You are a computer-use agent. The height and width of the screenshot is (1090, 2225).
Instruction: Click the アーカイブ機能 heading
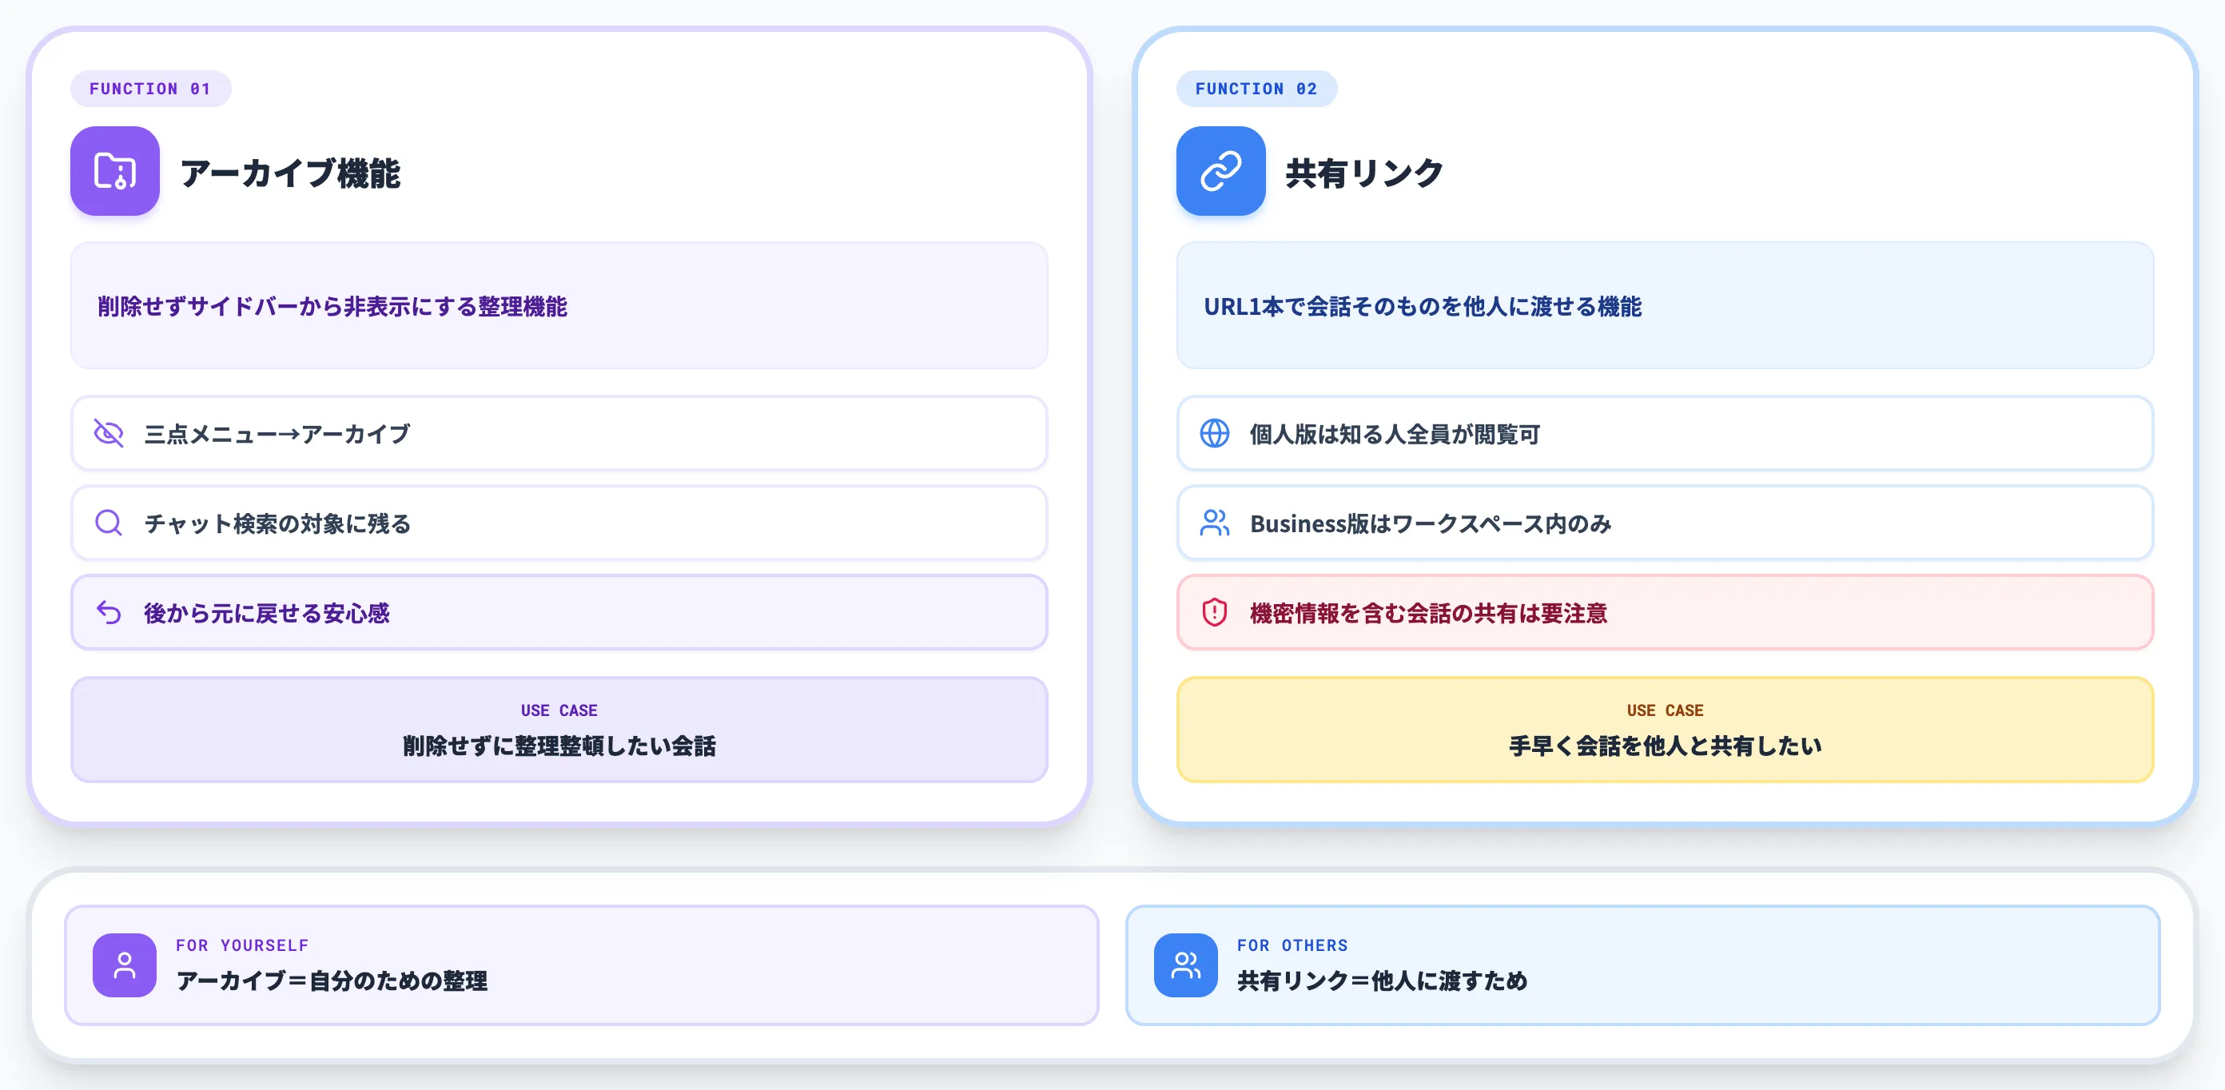(290, 173)
